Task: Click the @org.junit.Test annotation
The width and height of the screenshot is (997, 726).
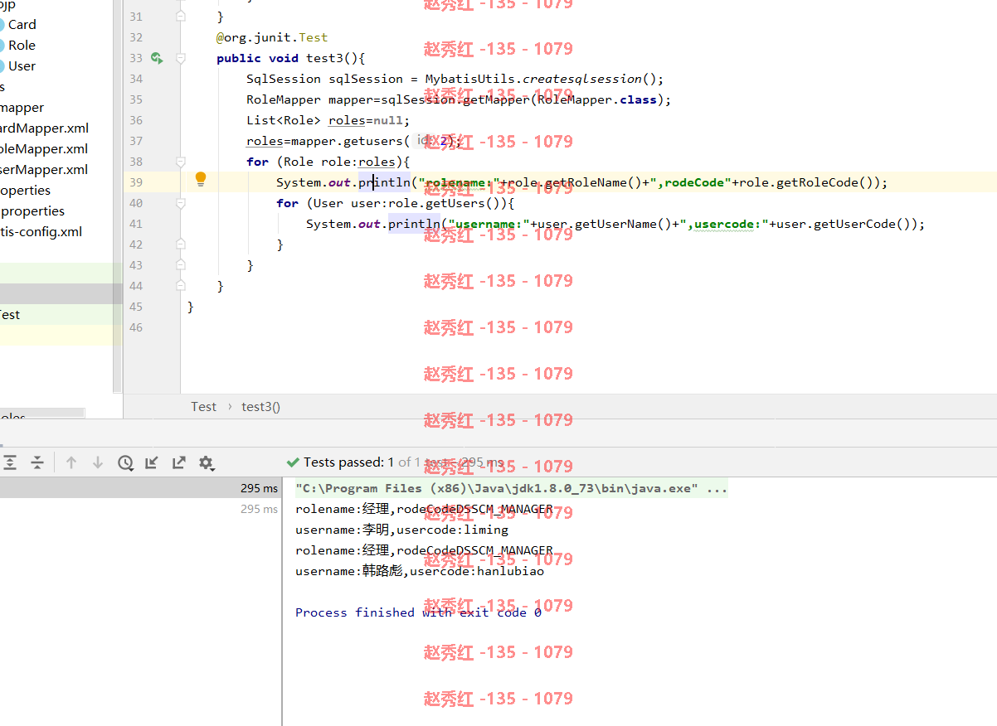Action: click(272, 37)
